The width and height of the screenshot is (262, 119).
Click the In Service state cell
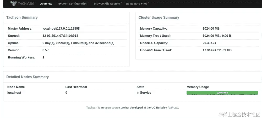144,93
